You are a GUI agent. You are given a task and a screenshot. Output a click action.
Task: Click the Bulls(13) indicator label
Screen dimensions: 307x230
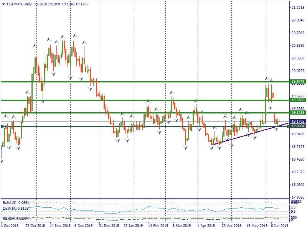tap(11, 202)
